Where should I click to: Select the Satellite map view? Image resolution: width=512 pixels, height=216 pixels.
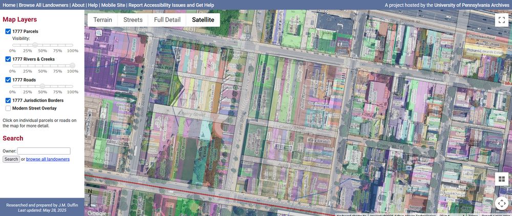pyautogui.click(x=203, y=20)
